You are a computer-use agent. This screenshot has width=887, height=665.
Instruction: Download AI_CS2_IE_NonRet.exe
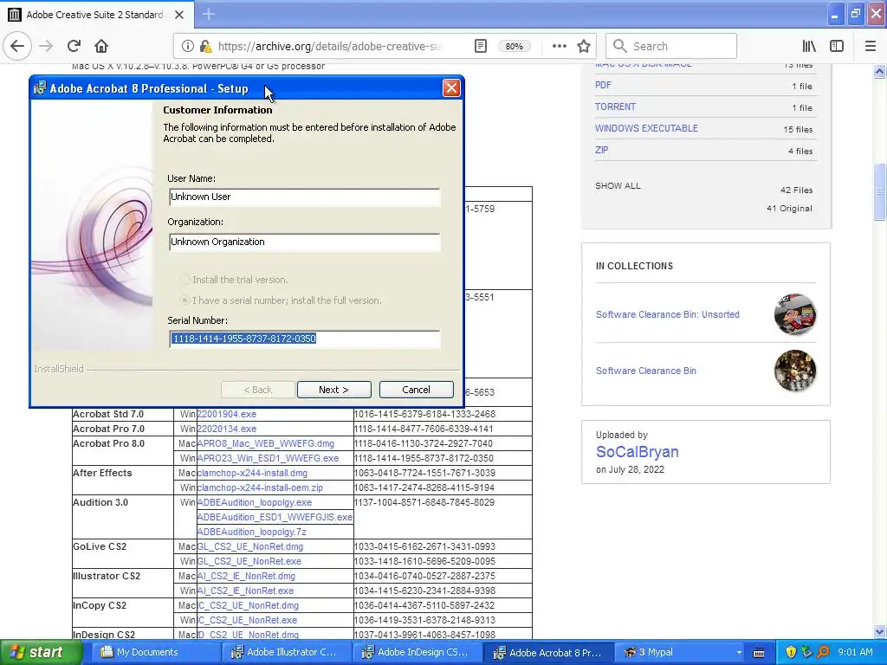point(245,591)
